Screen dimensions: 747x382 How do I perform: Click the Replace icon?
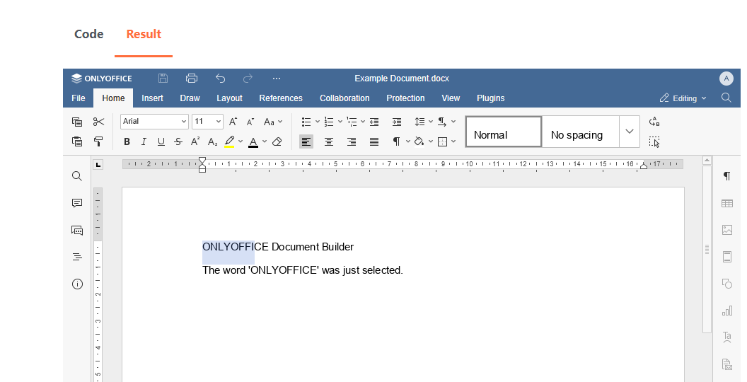[654, 122]
